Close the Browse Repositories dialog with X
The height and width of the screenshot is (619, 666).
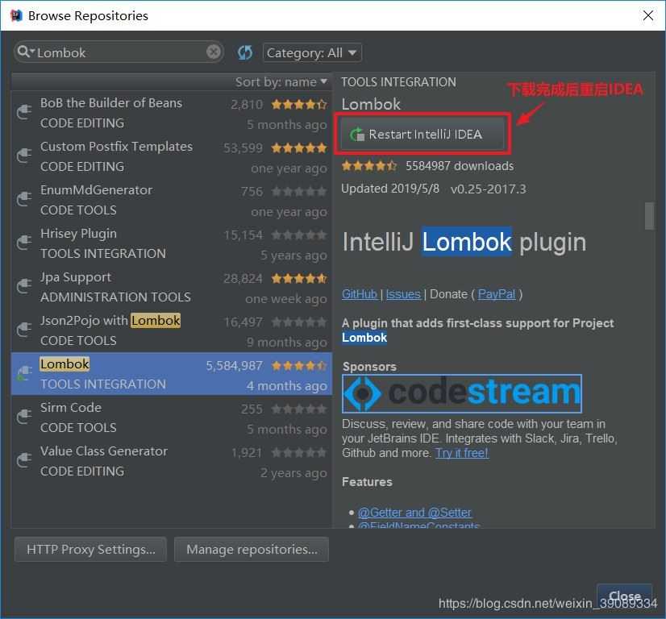[x=647, y=15]
